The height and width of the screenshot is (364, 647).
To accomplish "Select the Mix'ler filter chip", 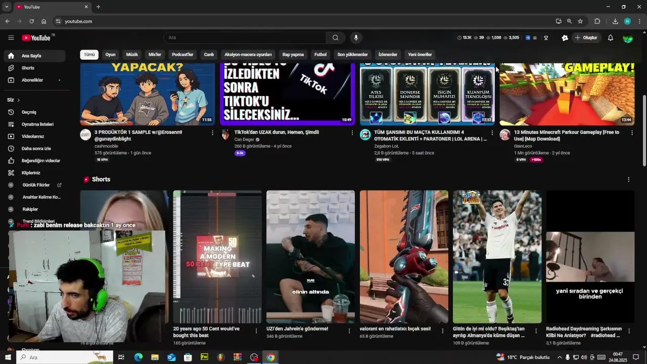I will 155,55.
